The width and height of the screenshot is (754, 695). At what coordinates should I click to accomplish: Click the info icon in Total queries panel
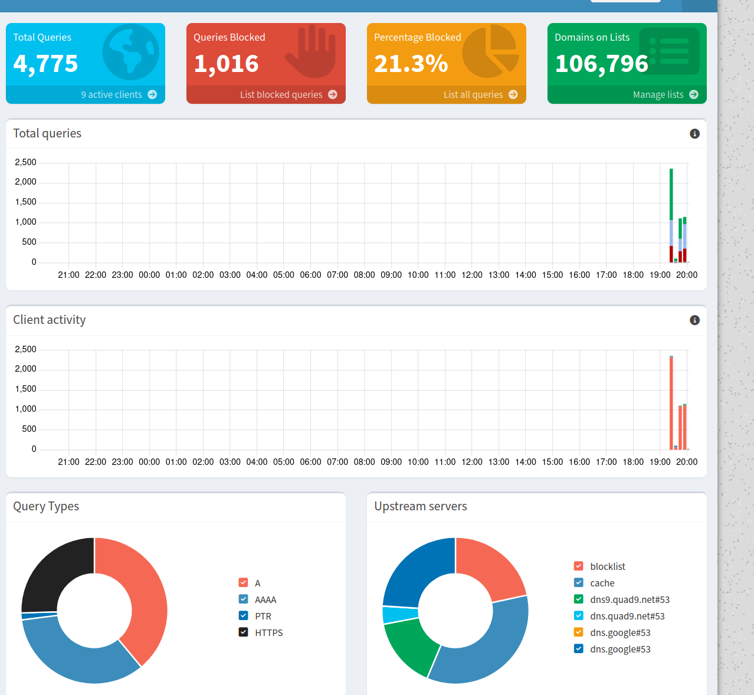694,134
